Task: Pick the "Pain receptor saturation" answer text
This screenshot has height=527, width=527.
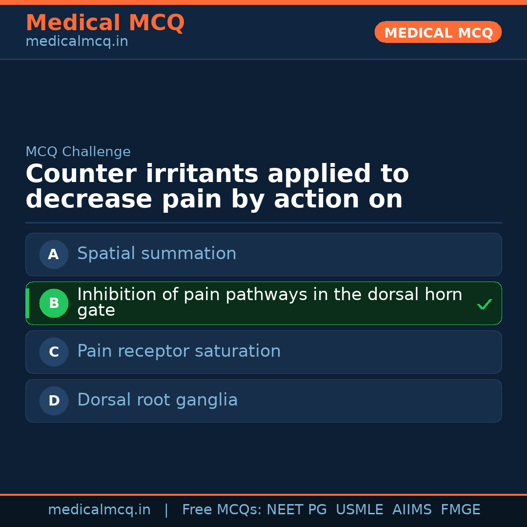Action: [x=179, y=351]
